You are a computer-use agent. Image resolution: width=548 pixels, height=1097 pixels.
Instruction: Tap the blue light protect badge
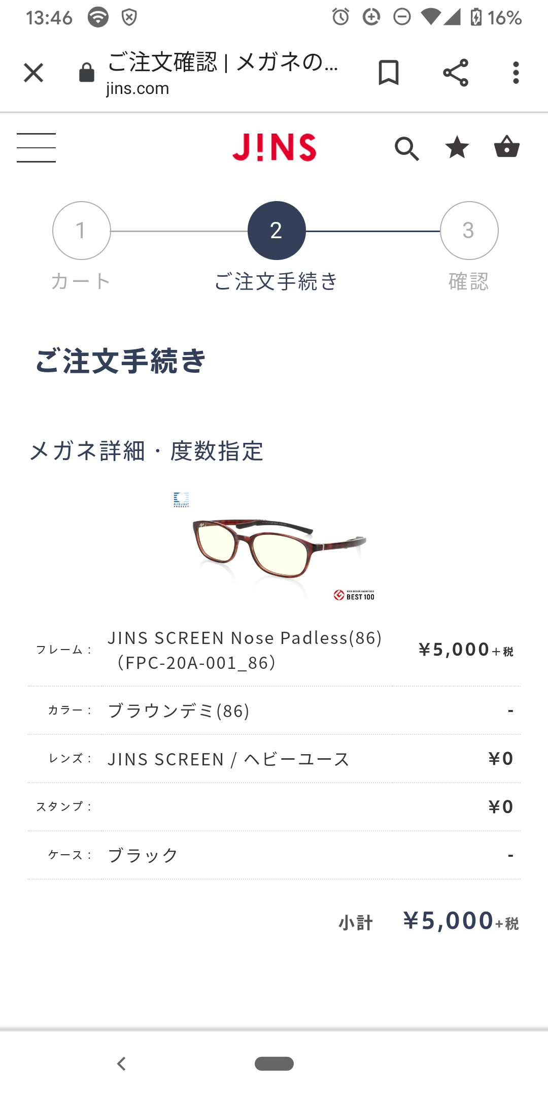click(x=181, y=499)
